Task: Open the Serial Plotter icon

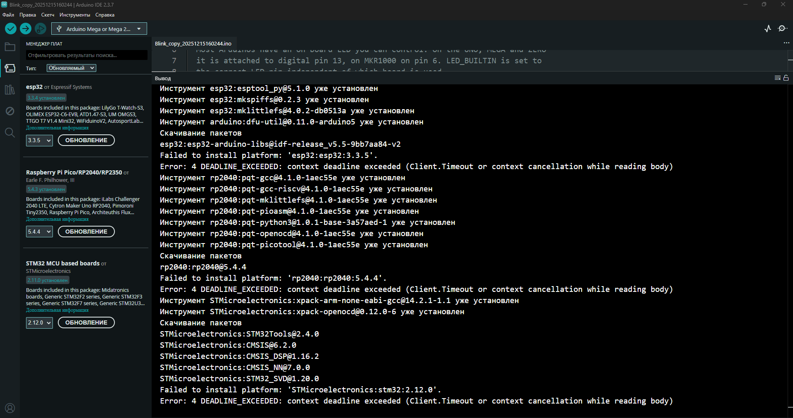Action: pos(768,29)
